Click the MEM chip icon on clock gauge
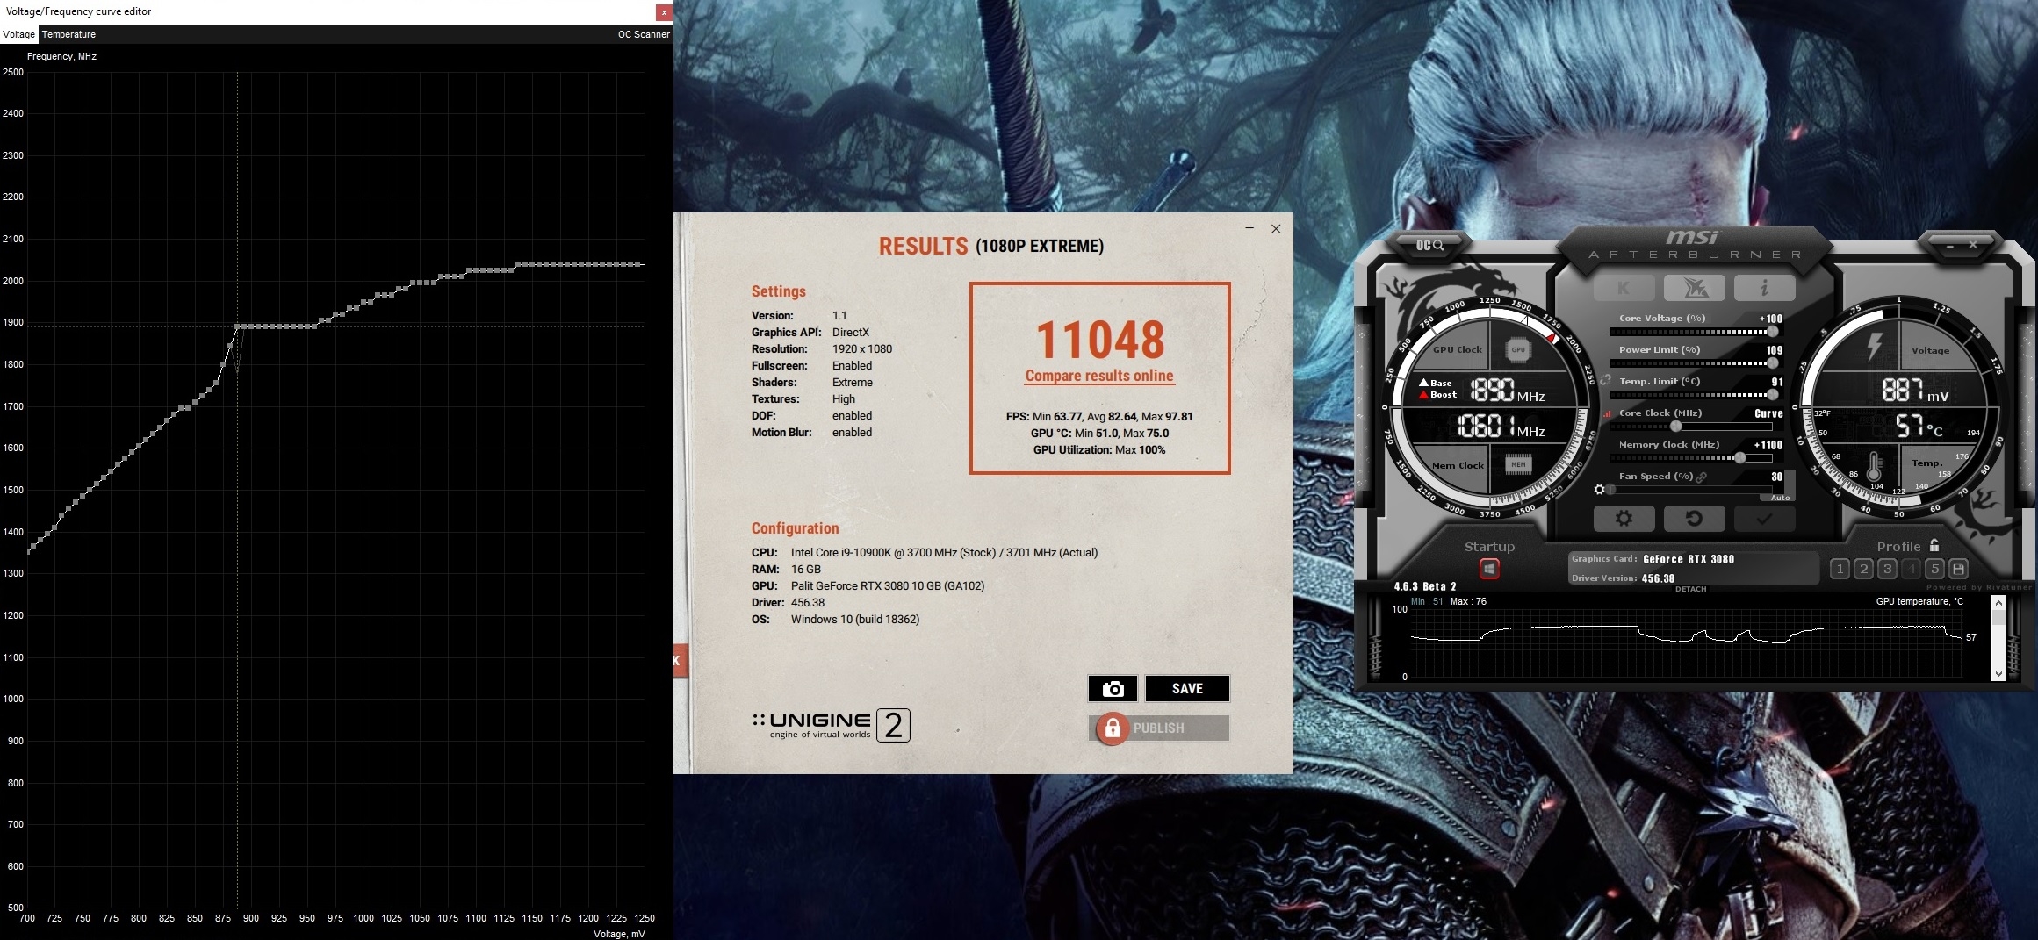The width and height of the screenshot is (2038, 940). (x=1517, y=464)
